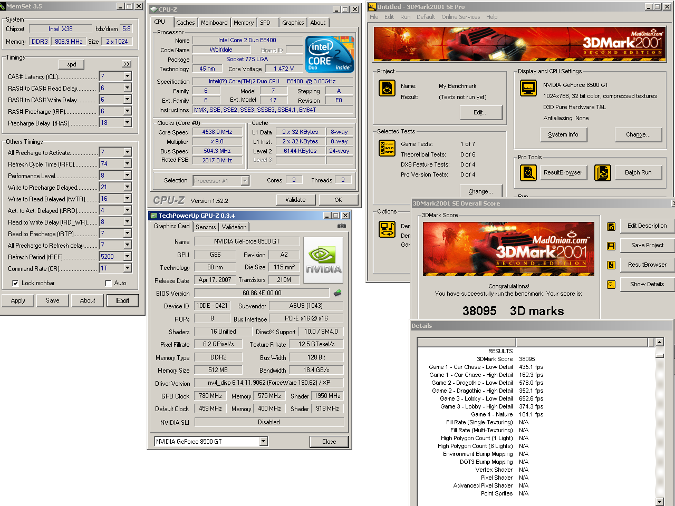
Task: Click the Save Project button
Action: pyautogui.click(x=648, y=245)
